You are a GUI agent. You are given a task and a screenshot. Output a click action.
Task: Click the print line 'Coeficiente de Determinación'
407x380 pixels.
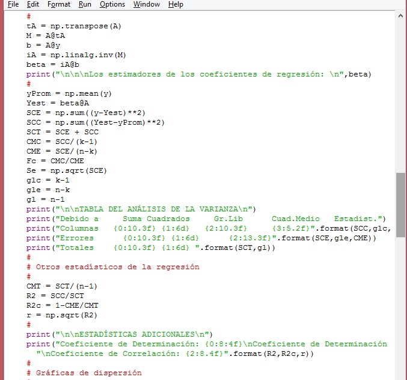pyautogui.click(x=207, y=344)
